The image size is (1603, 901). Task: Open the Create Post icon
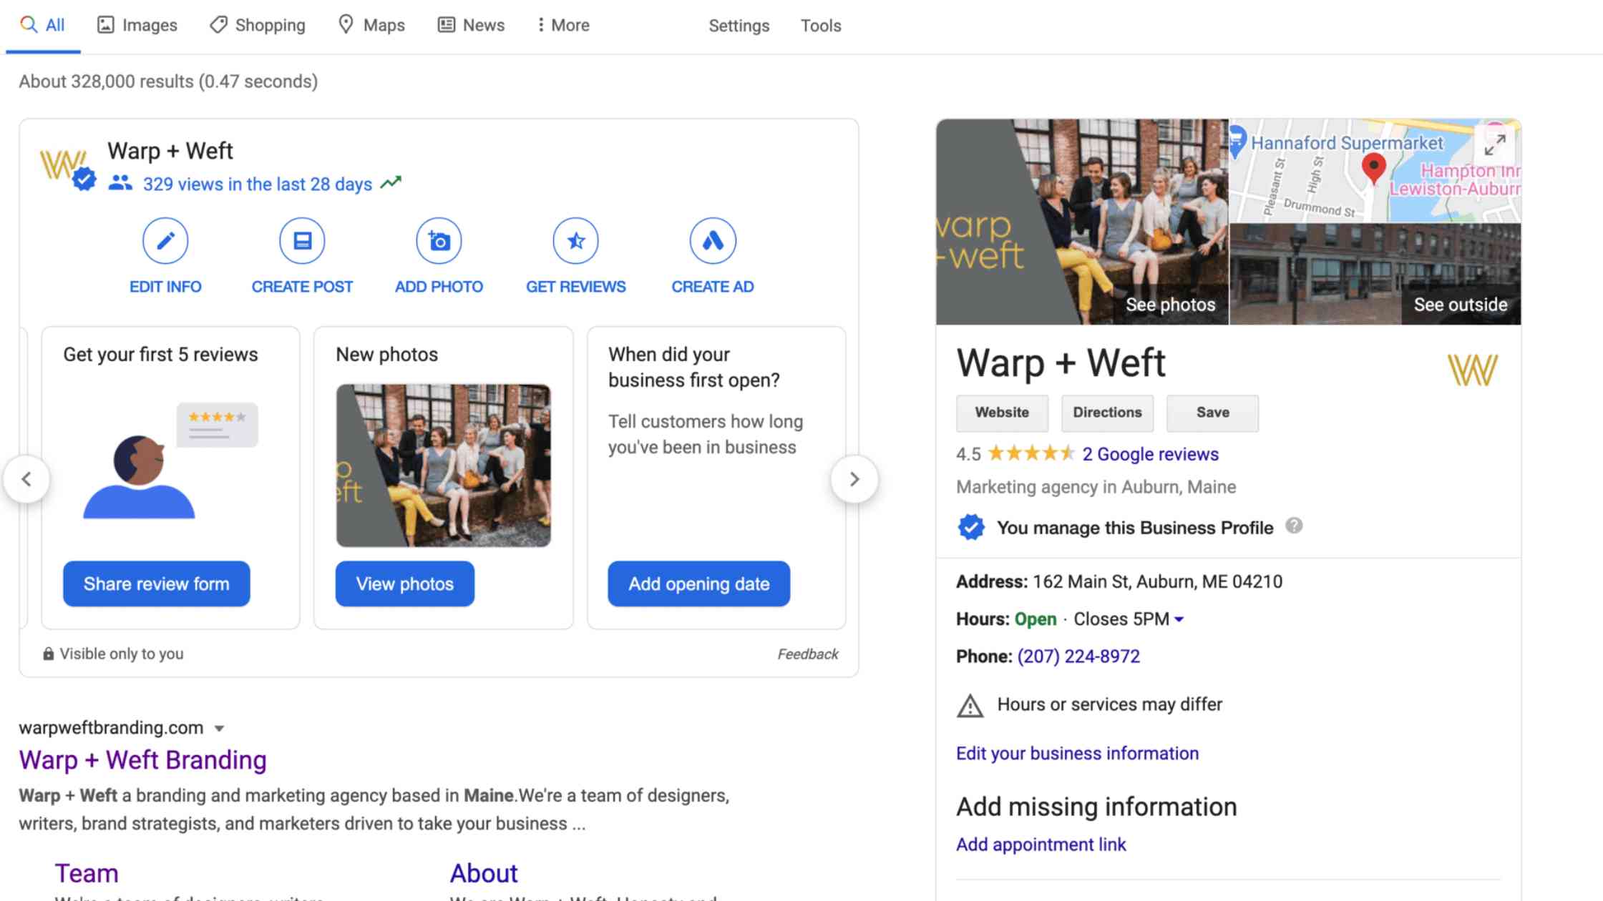point(302,241)
